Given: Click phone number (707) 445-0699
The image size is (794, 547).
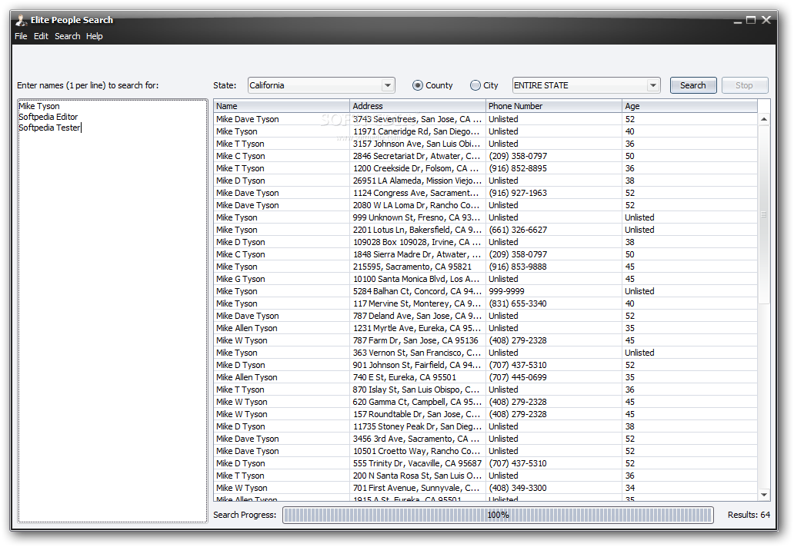Looking at the screenshot, I should tap(518, 378).
